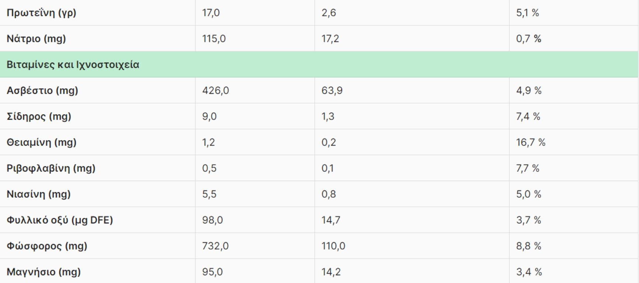Select the Νιασίνη (mg) row label

click(38, 194)
